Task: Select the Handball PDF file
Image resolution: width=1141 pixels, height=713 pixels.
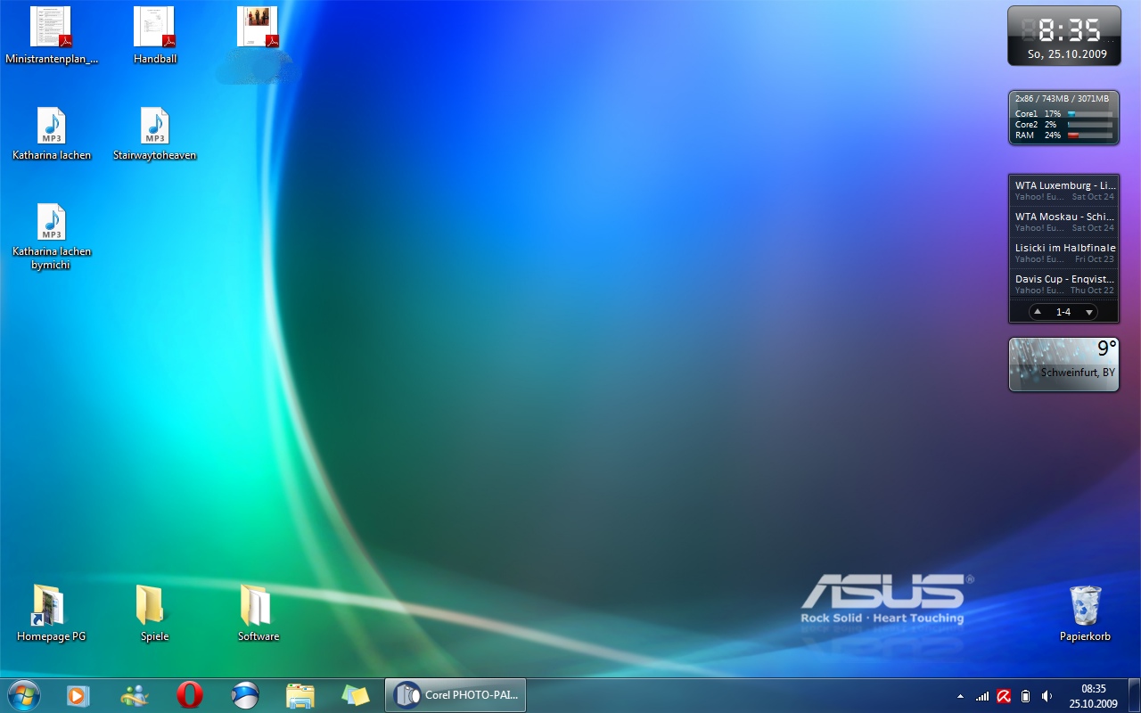Action: click(155, 36)
